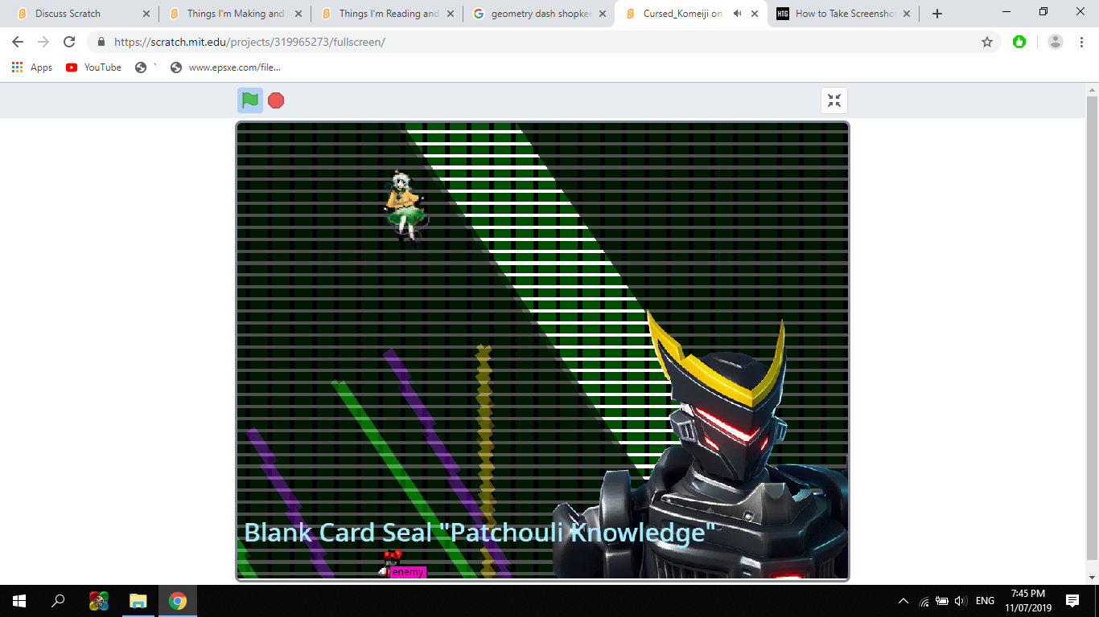
Task: Switch to the Discuss Scratch tab
Action: point(68,14)
